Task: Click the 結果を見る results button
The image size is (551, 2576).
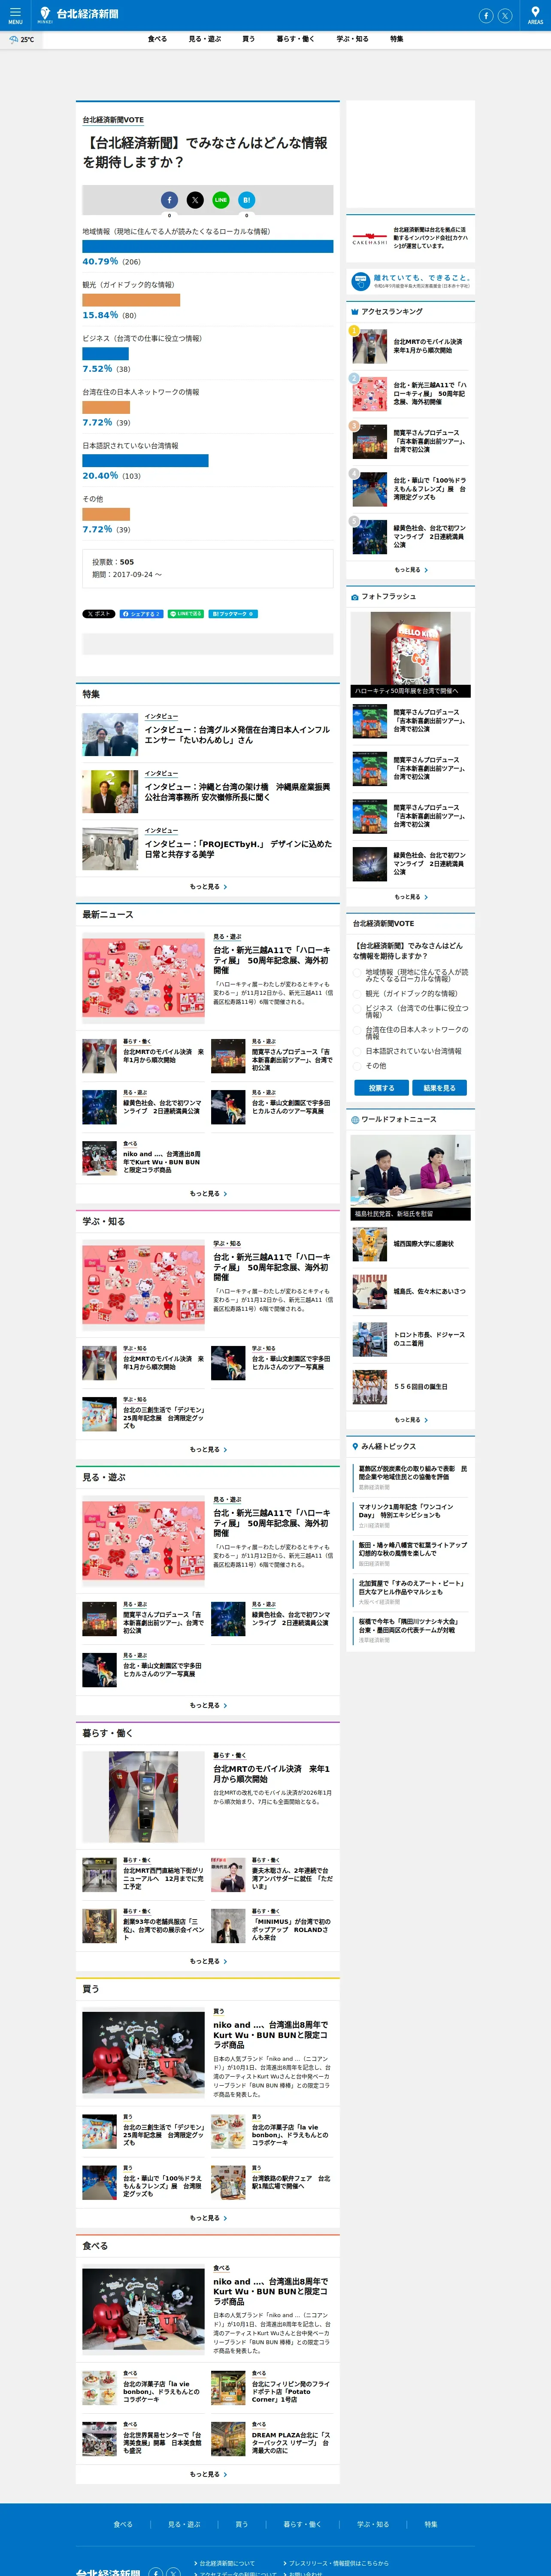Action: click(x=439, y=1088)
